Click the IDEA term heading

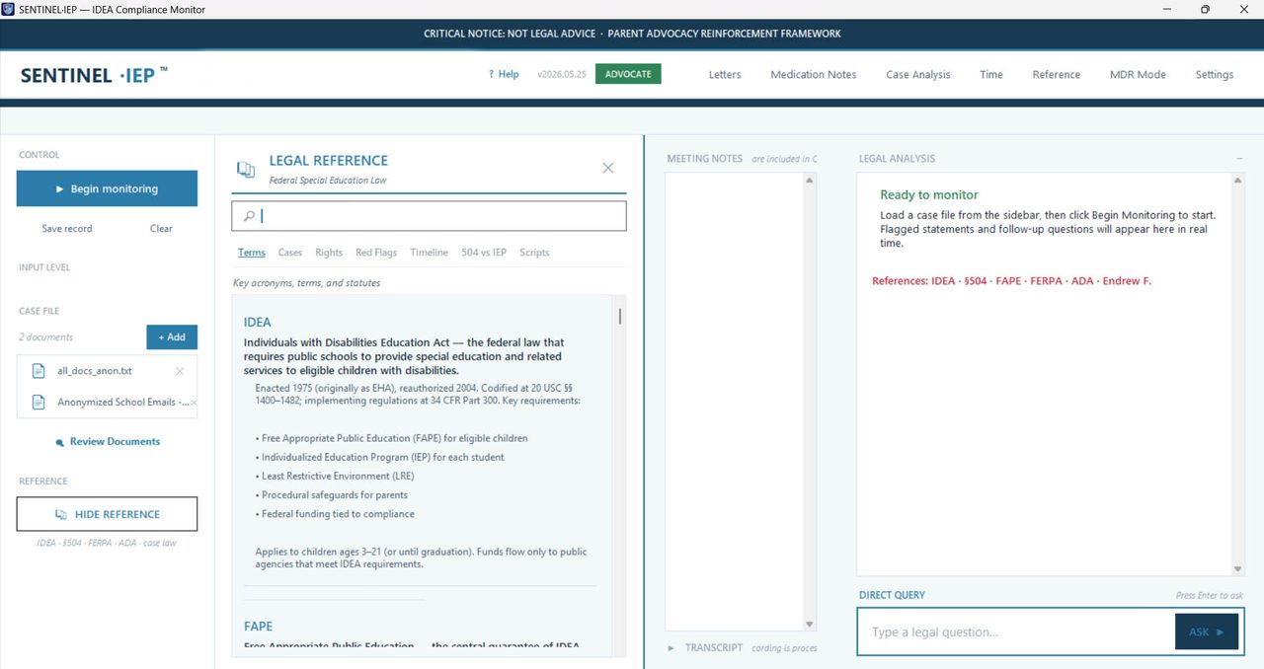(x=258, y=322)
